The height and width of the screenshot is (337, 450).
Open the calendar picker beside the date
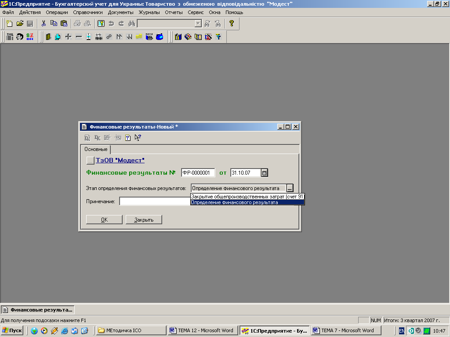click(x=264, y=173)
